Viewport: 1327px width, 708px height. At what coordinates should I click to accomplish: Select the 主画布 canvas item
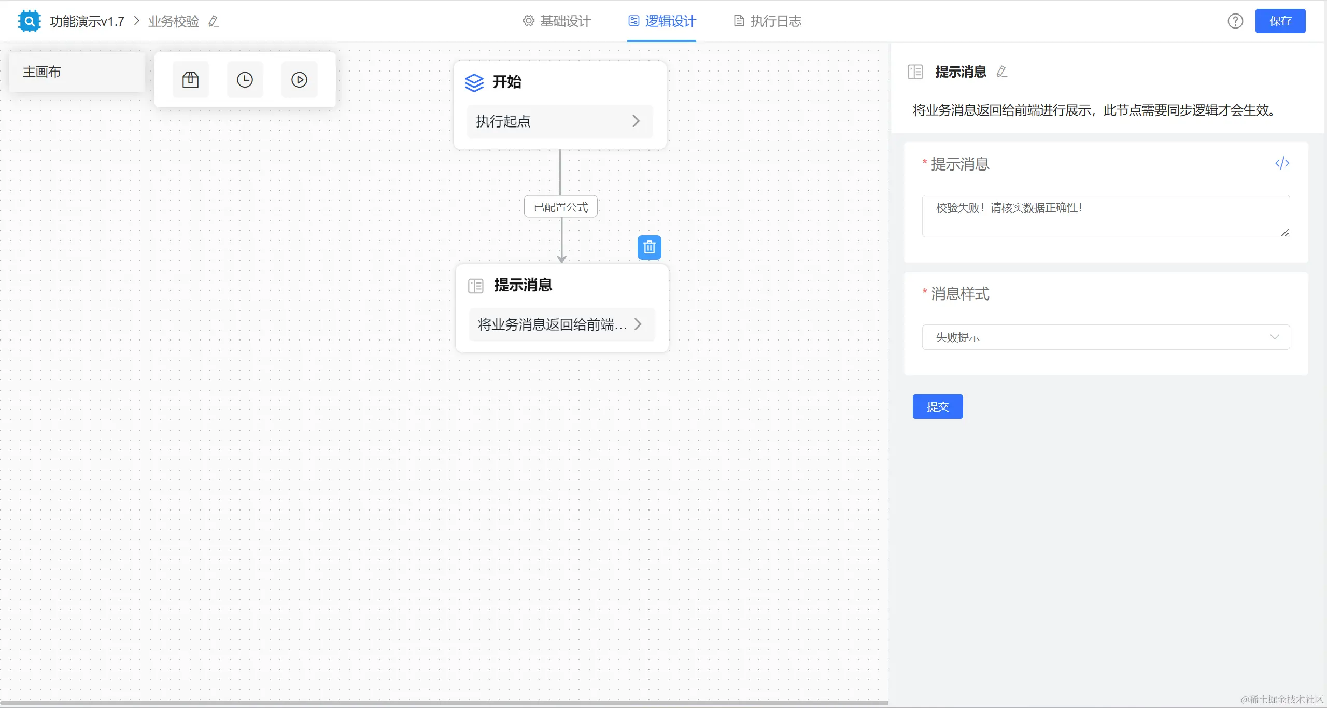(77, 72)
